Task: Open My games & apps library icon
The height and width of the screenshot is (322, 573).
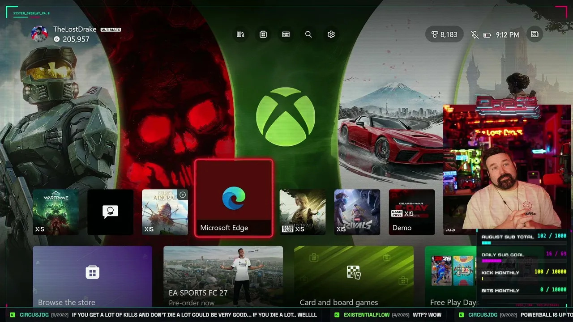Action: tap(240, 34)
